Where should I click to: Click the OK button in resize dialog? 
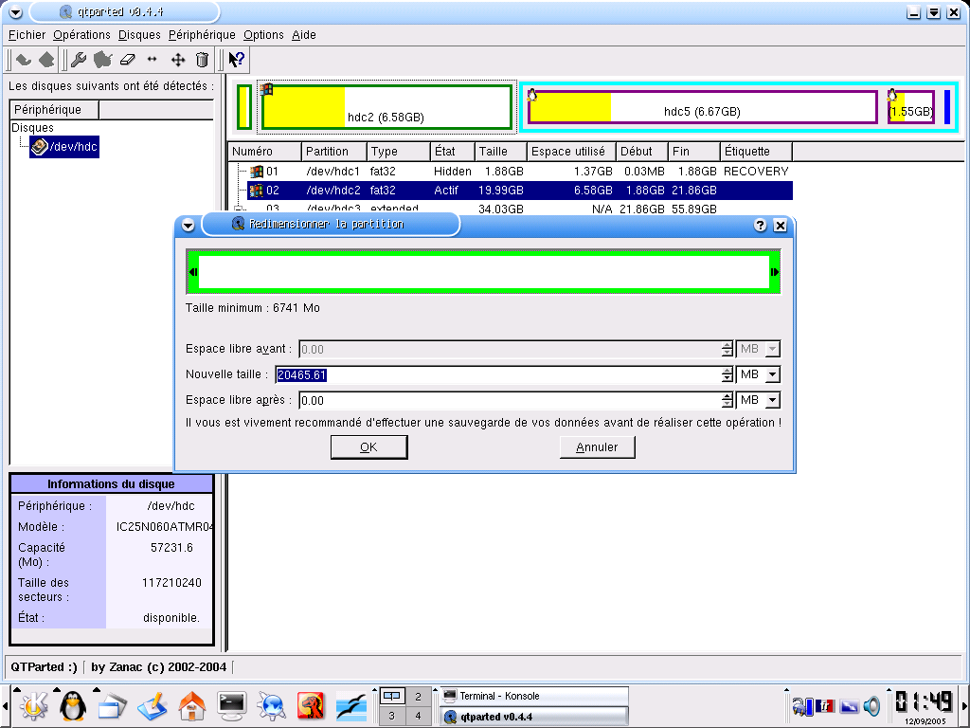[x=368, y=447]
